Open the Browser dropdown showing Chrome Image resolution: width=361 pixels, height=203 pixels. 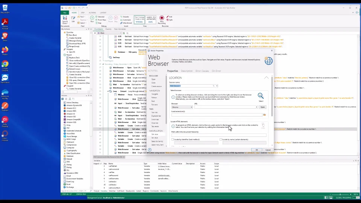point(182,107)
